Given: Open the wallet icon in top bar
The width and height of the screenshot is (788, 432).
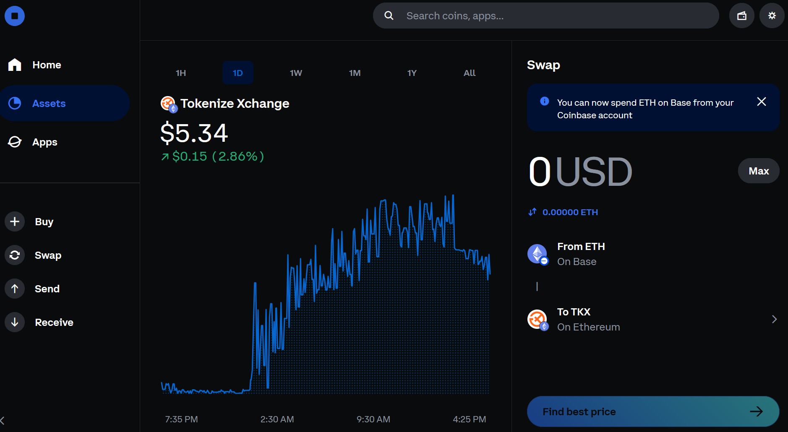Looking at the screenshot, I should (742, 16).
